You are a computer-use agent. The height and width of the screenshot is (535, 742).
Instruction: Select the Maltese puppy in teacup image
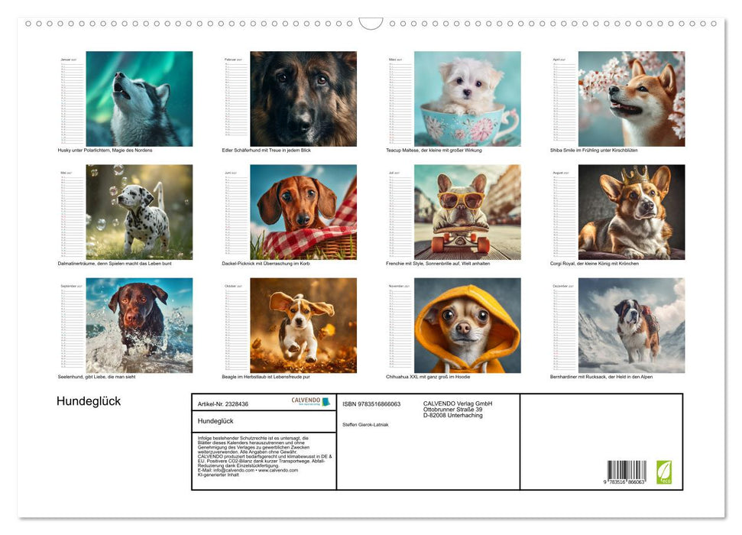(x=468, y=99)
